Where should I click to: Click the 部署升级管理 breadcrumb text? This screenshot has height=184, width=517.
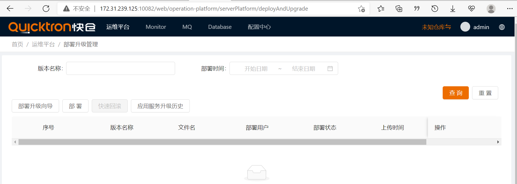pyautogui.click(x=81, y=44)
